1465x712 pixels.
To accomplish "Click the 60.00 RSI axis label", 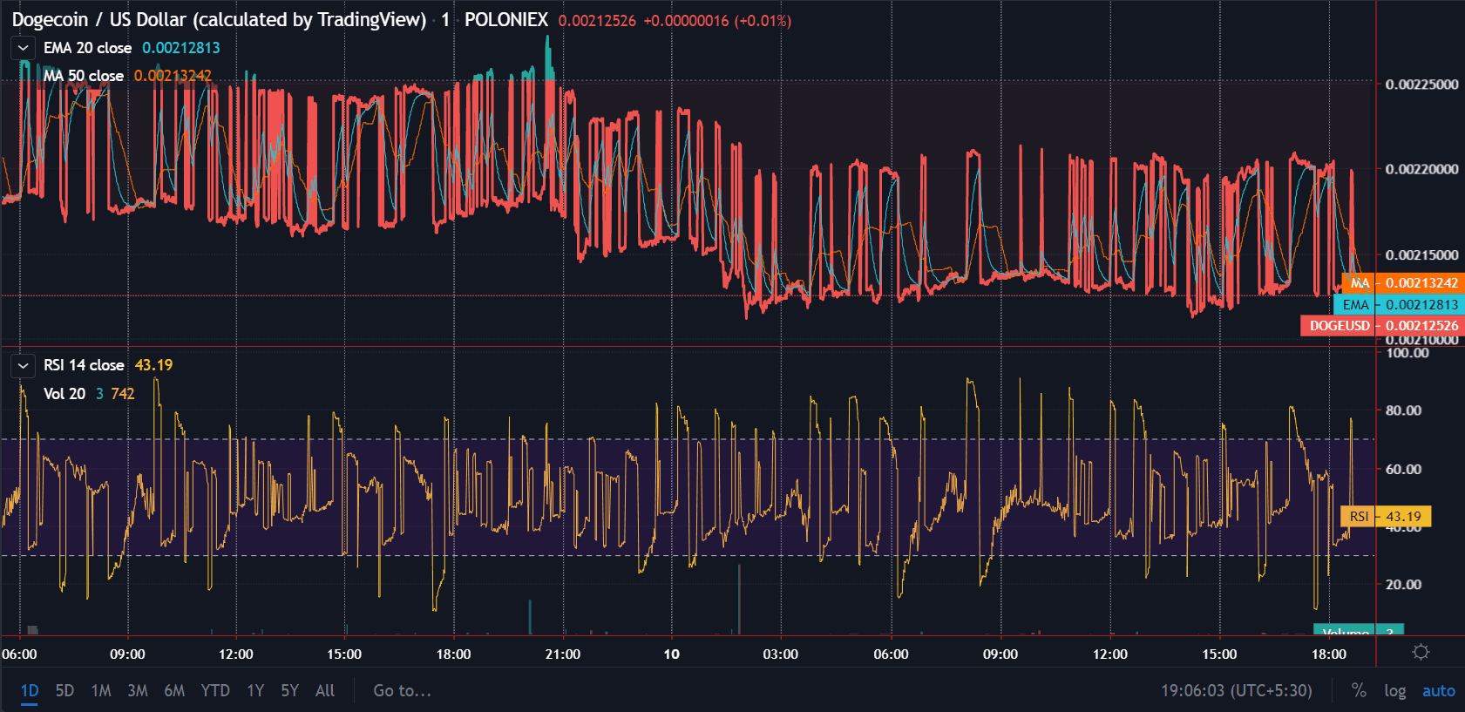I will [1403, 469].
